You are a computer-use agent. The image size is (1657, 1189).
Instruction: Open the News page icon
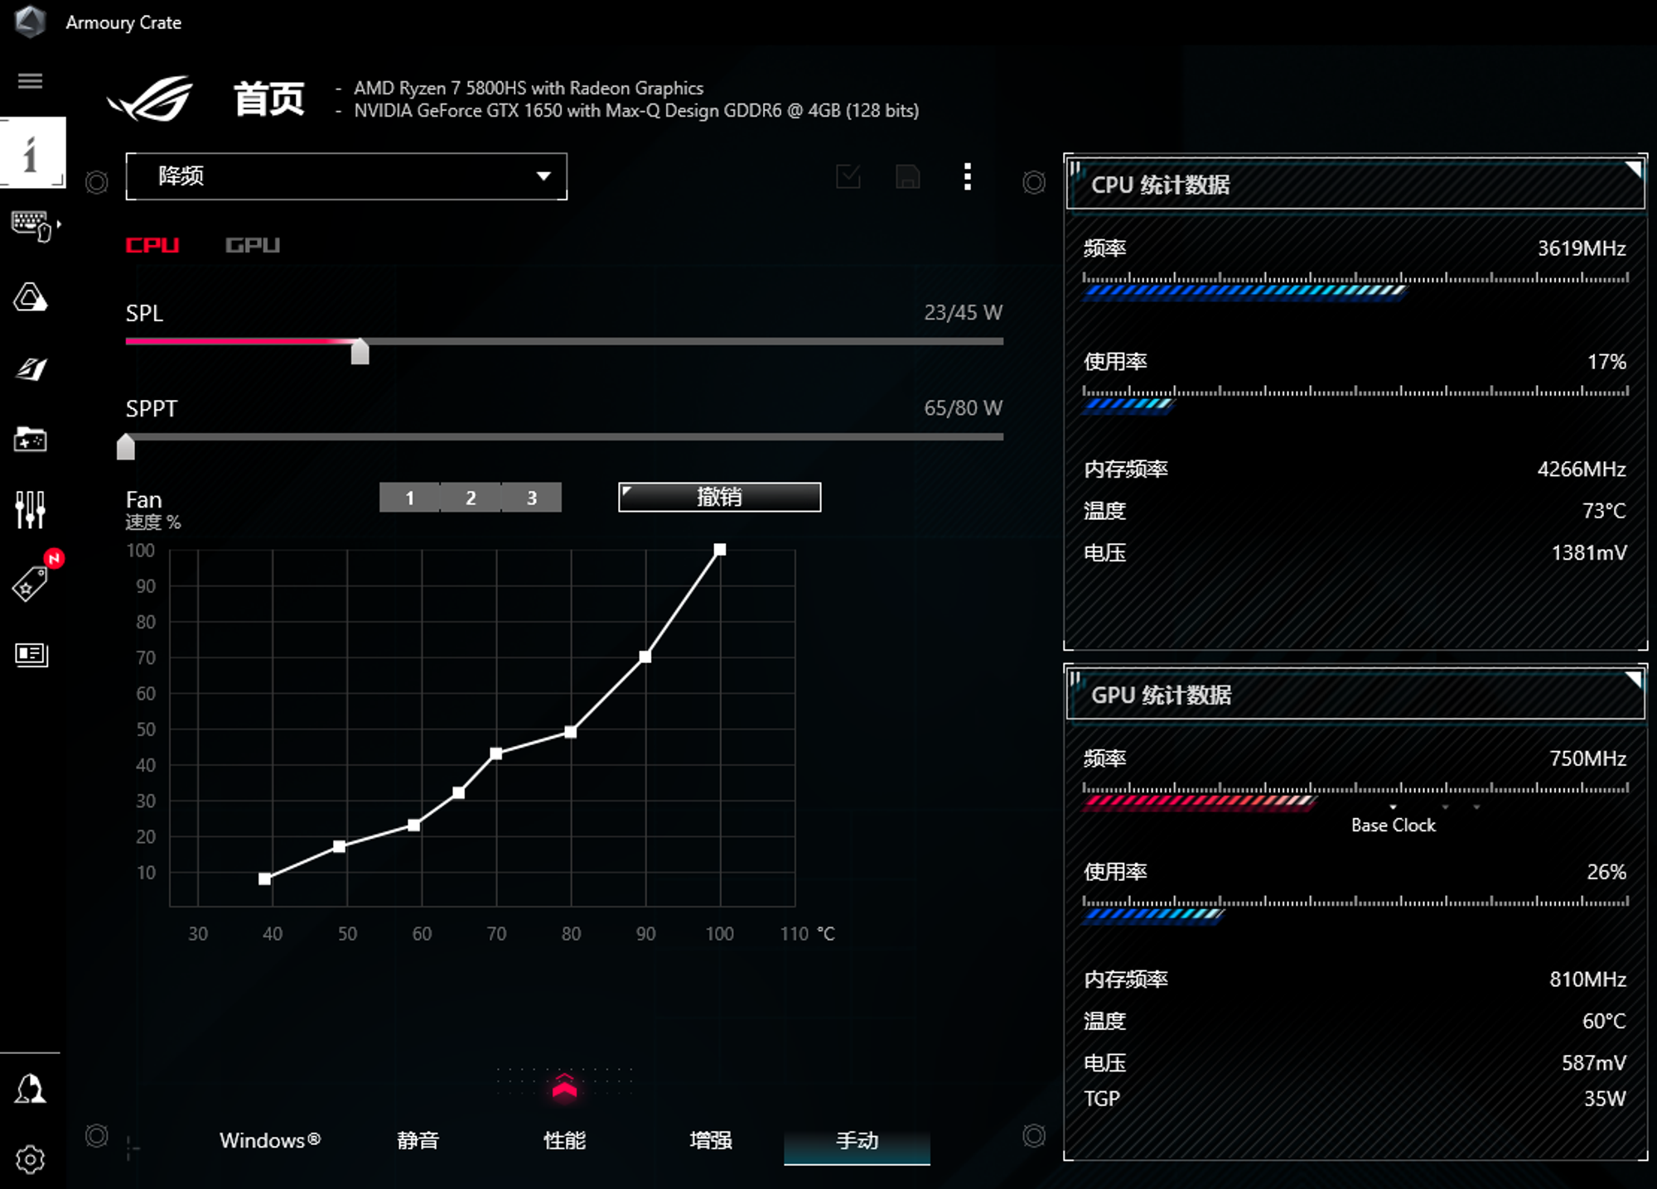coord(31,655)
